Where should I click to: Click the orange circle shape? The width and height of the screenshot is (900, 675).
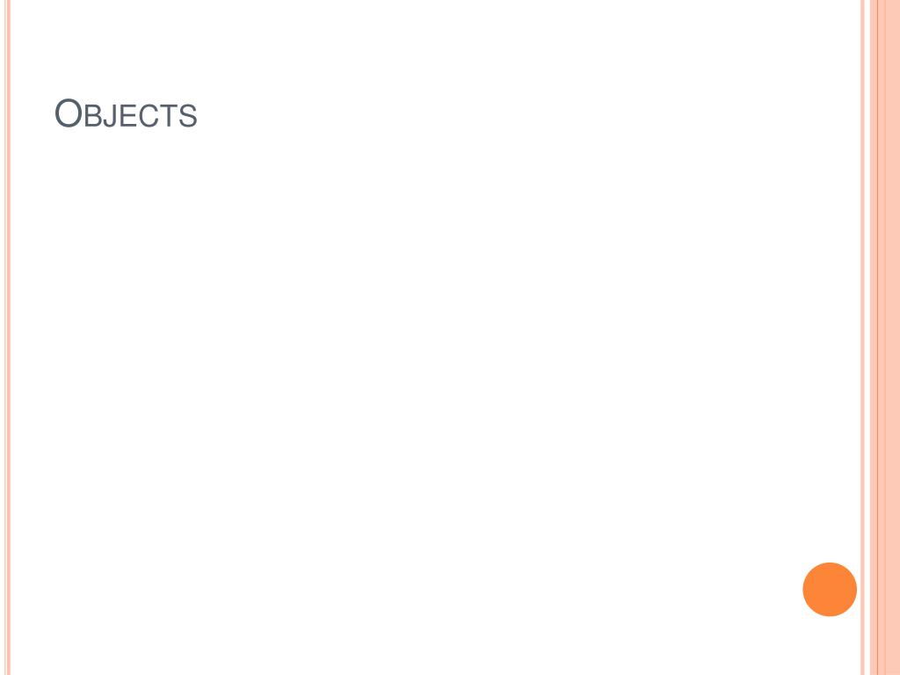(x=830, y=590)
